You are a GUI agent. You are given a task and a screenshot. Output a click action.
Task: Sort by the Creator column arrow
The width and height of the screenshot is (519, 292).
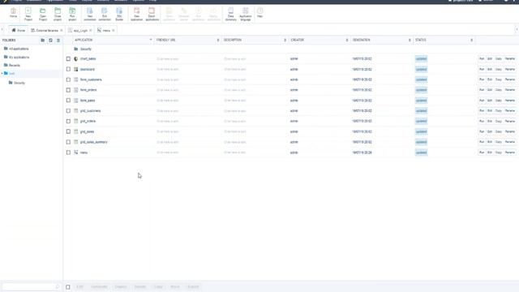347,40
